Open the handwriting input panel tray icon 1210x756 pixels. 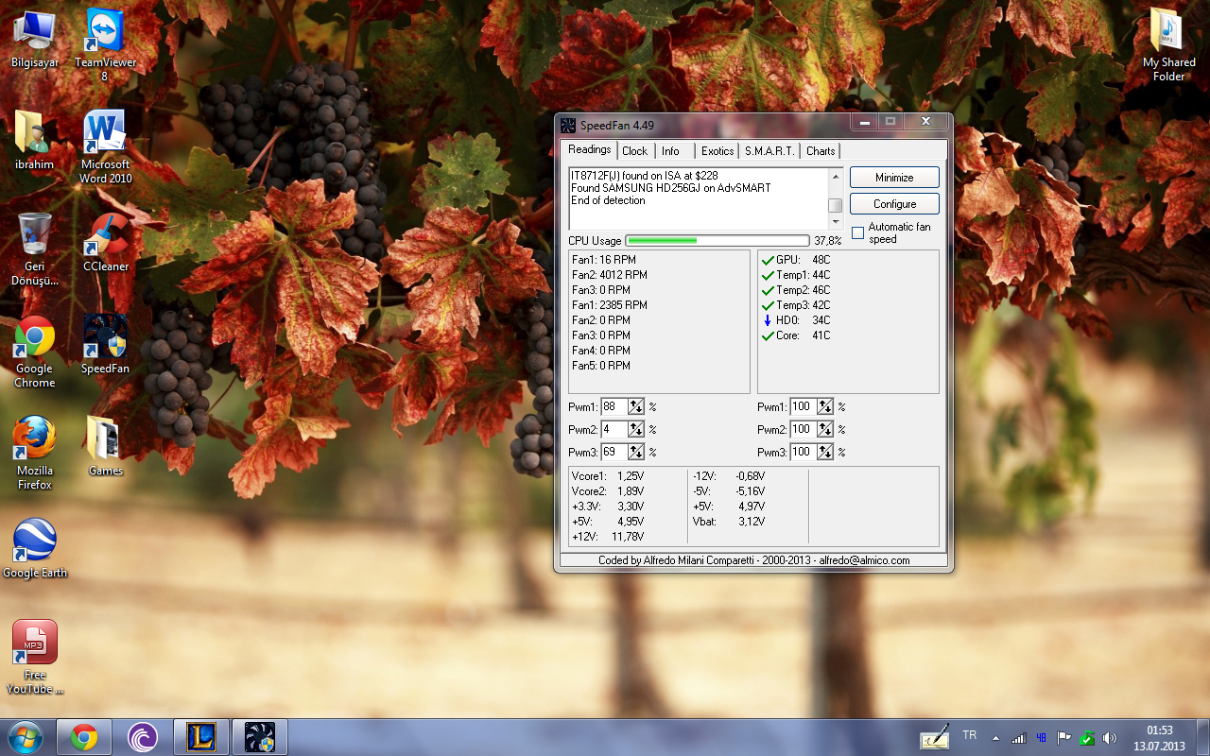point(934,736)
